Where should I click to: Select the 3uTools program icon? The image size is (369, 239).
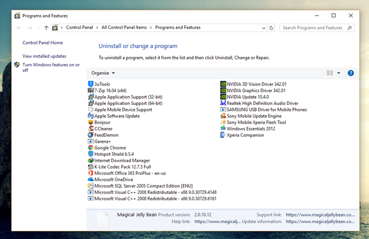pyautogui.click(x=91, y=84)
